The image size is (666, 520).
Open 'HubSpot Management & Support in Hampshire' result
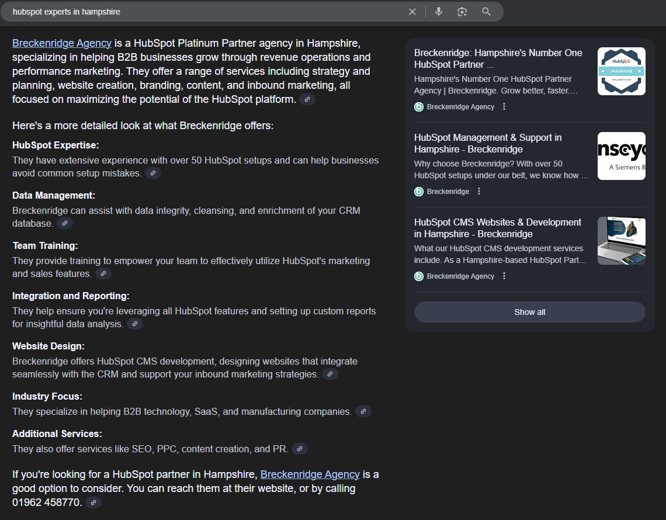[x=488, y=143]
